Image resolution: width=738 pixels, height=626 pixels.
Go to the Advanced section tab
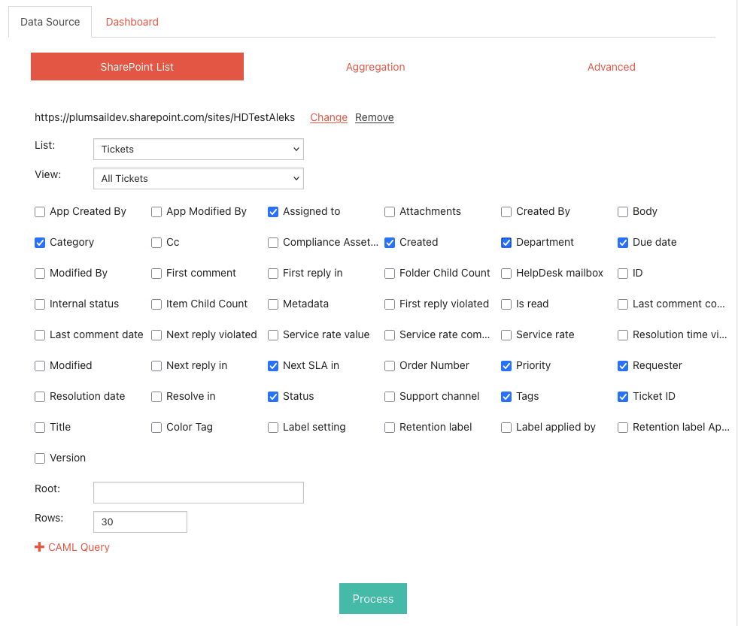(x=611, y=67)
